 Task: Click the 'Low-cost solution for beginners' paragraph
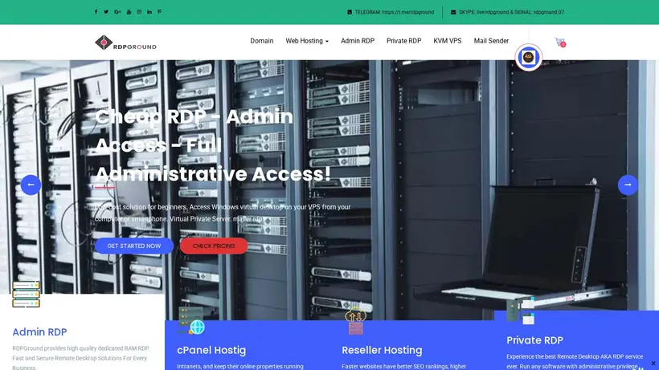click(x=223, y=213)
